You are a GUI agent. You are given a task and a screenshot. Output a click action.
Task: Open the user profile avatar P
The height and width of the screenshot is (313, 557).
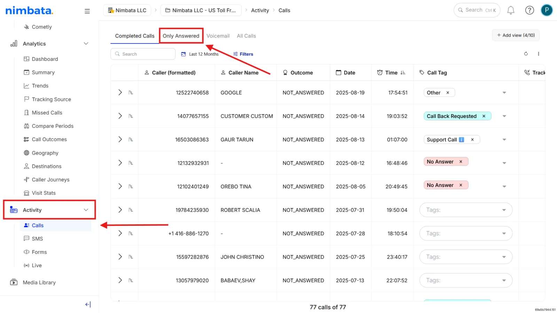(x=547, y=10)
